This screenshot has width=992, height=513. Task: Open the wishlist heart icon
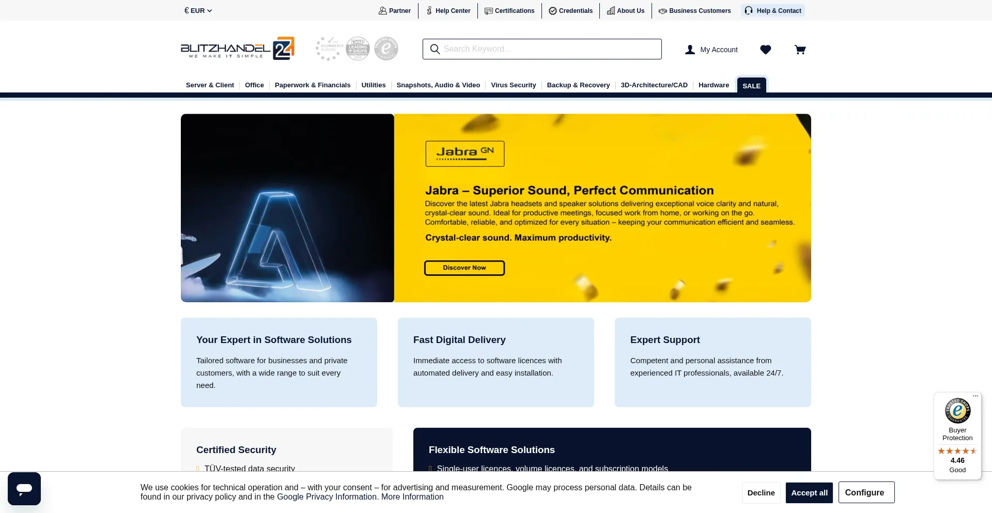[765, 50]
